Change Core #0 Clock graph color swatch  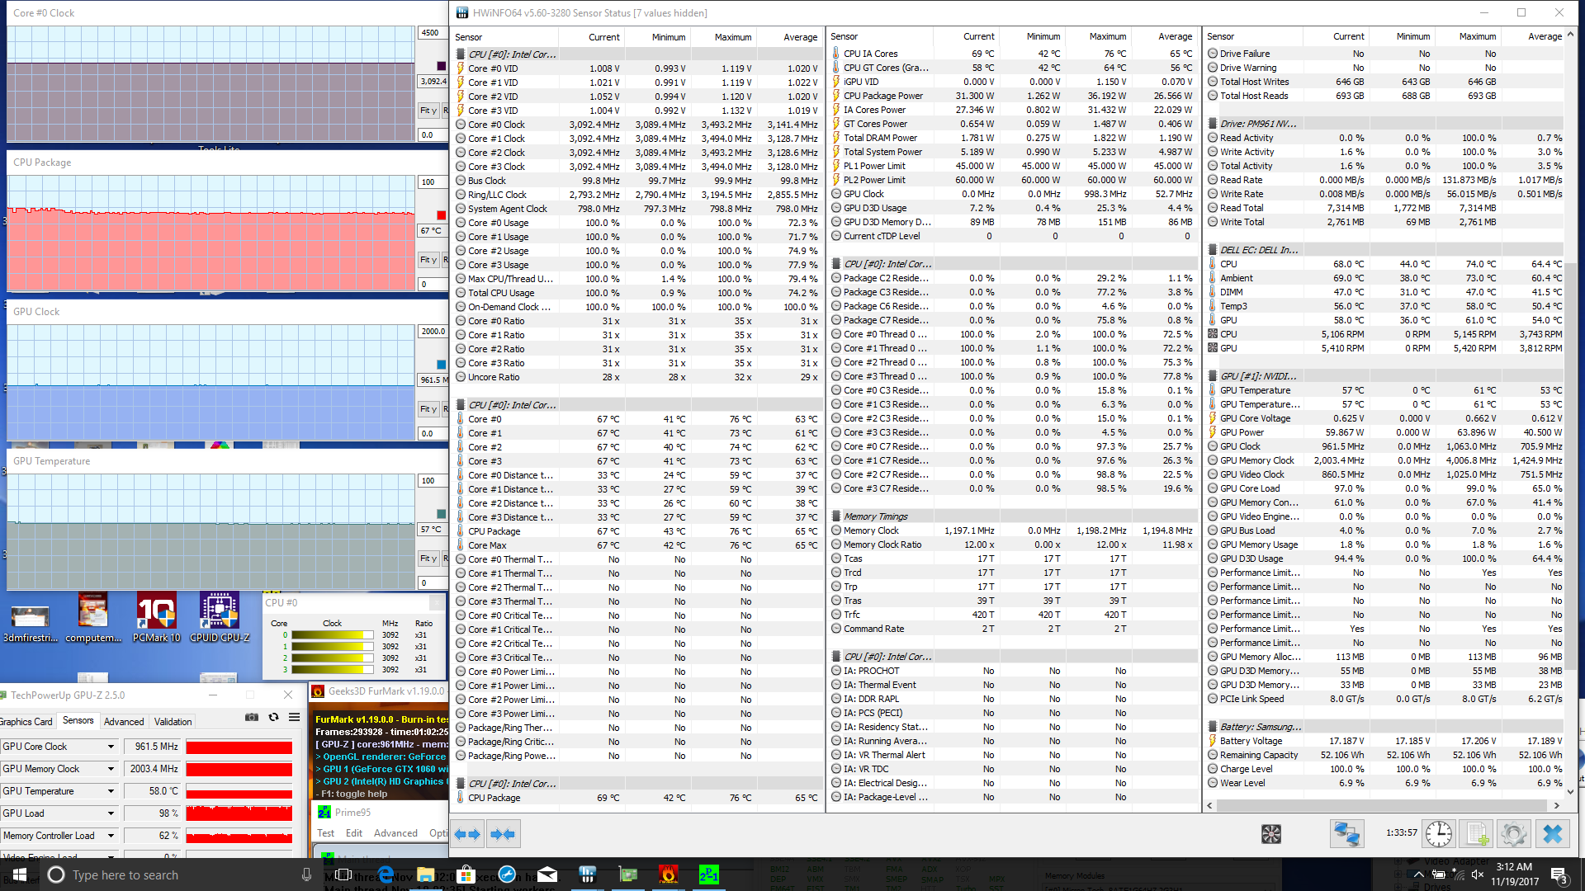tap(441, 66)
